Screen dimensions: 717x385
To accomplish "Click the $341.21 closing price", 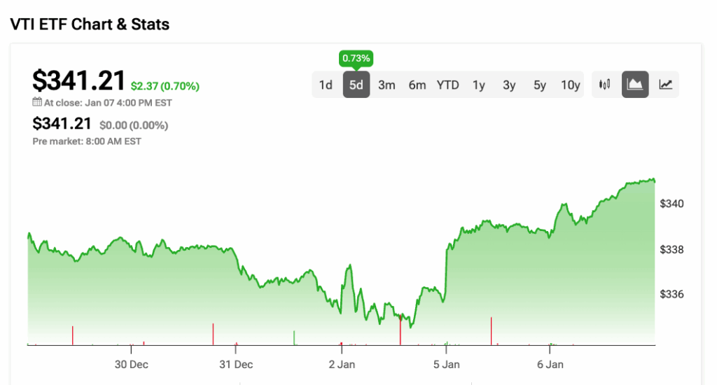I will (x=78, y=80).
